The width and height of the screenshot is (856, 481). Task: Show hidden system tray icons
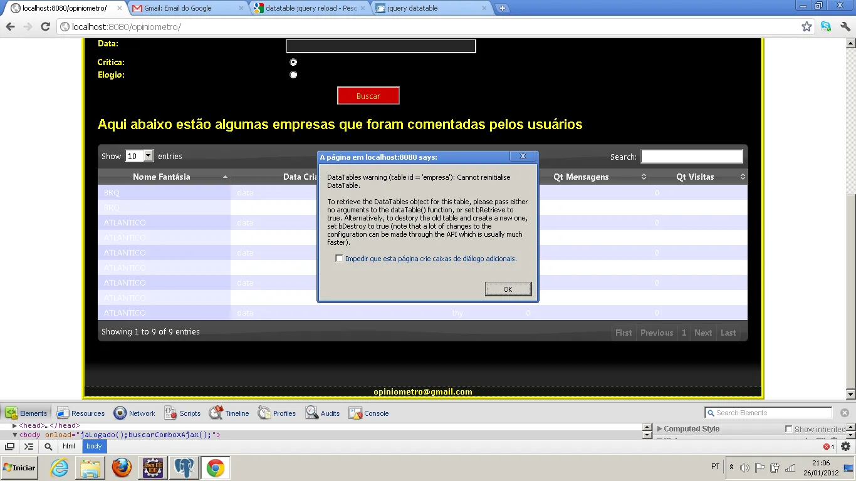(731, 467)
